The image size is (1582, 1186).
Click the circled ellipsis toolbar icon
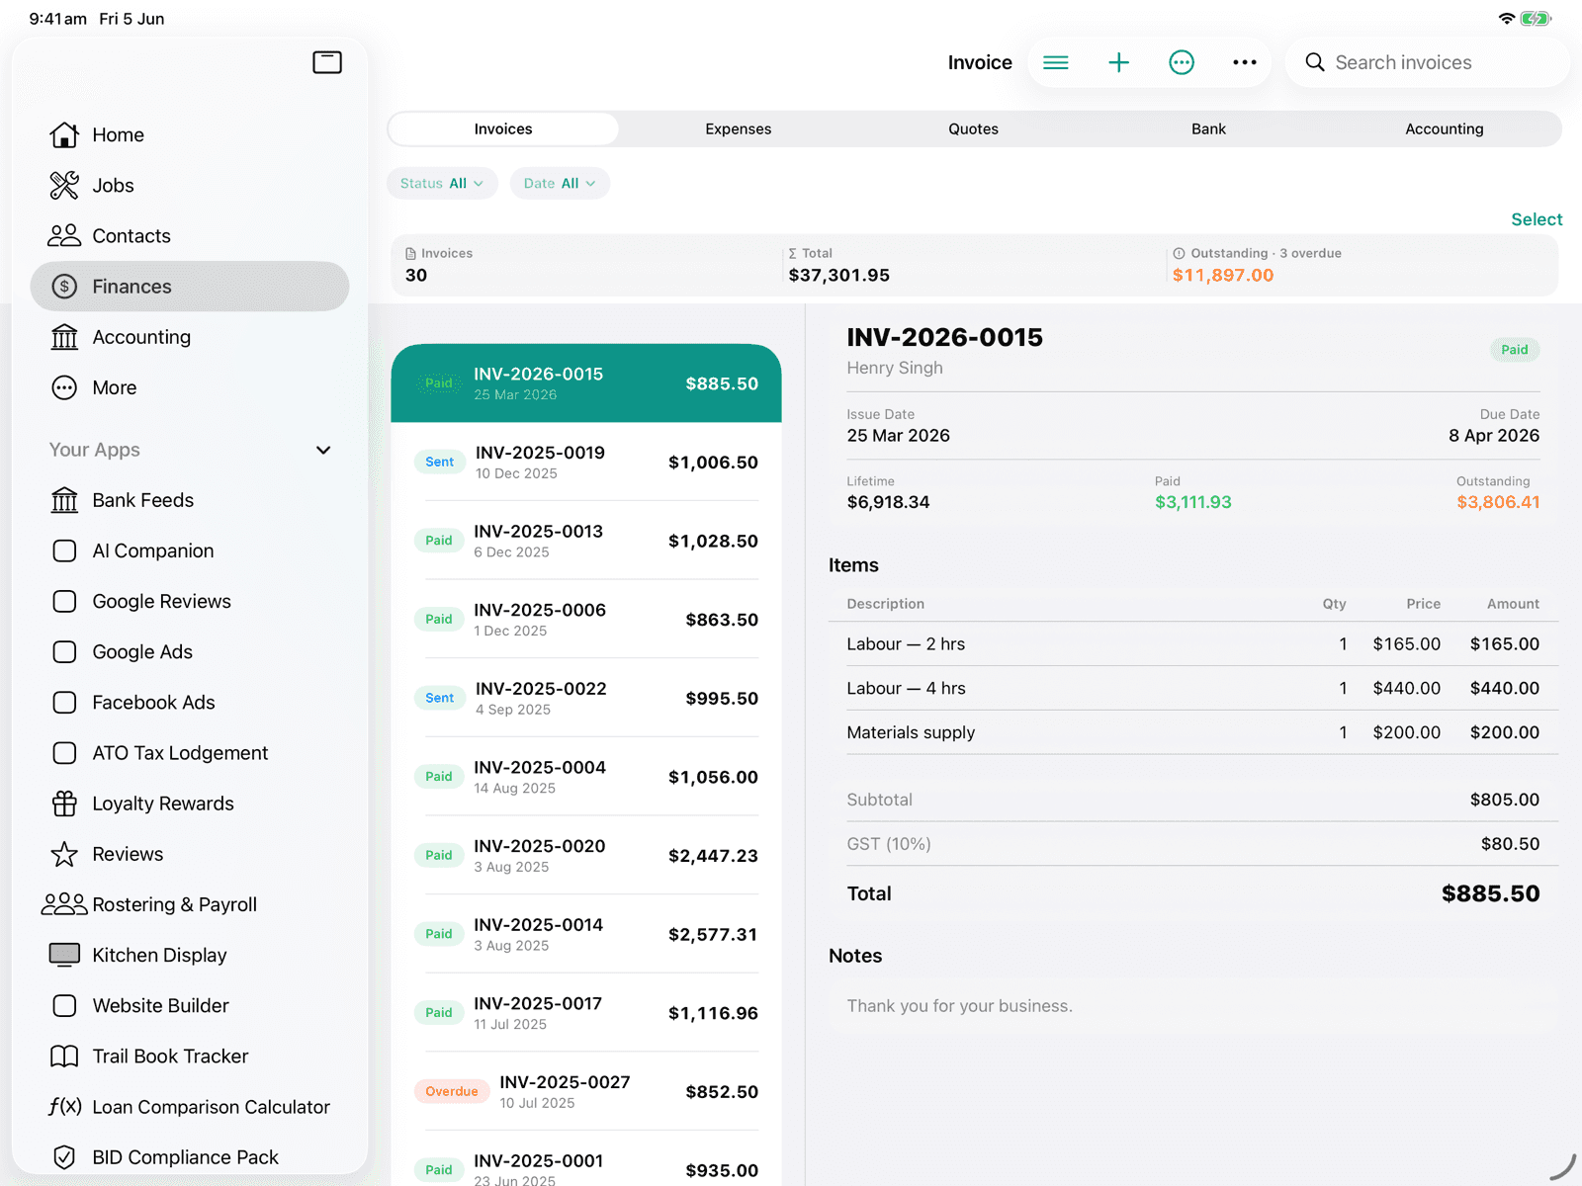pos(1182,62)
